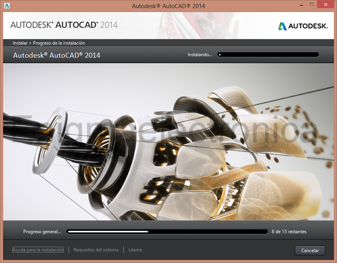Click the AutoCAD icon in title bar
Viewport: 337px width, 263px height.
pyautogui.click(x=7, y=6)
